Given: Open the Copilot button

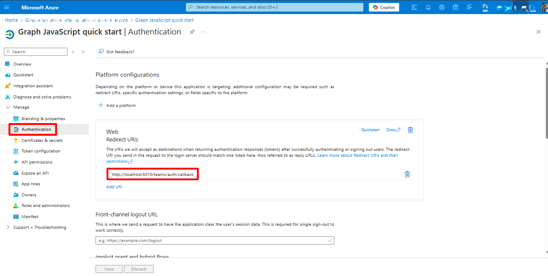Looking at the screenshot, I should [384, 7].
